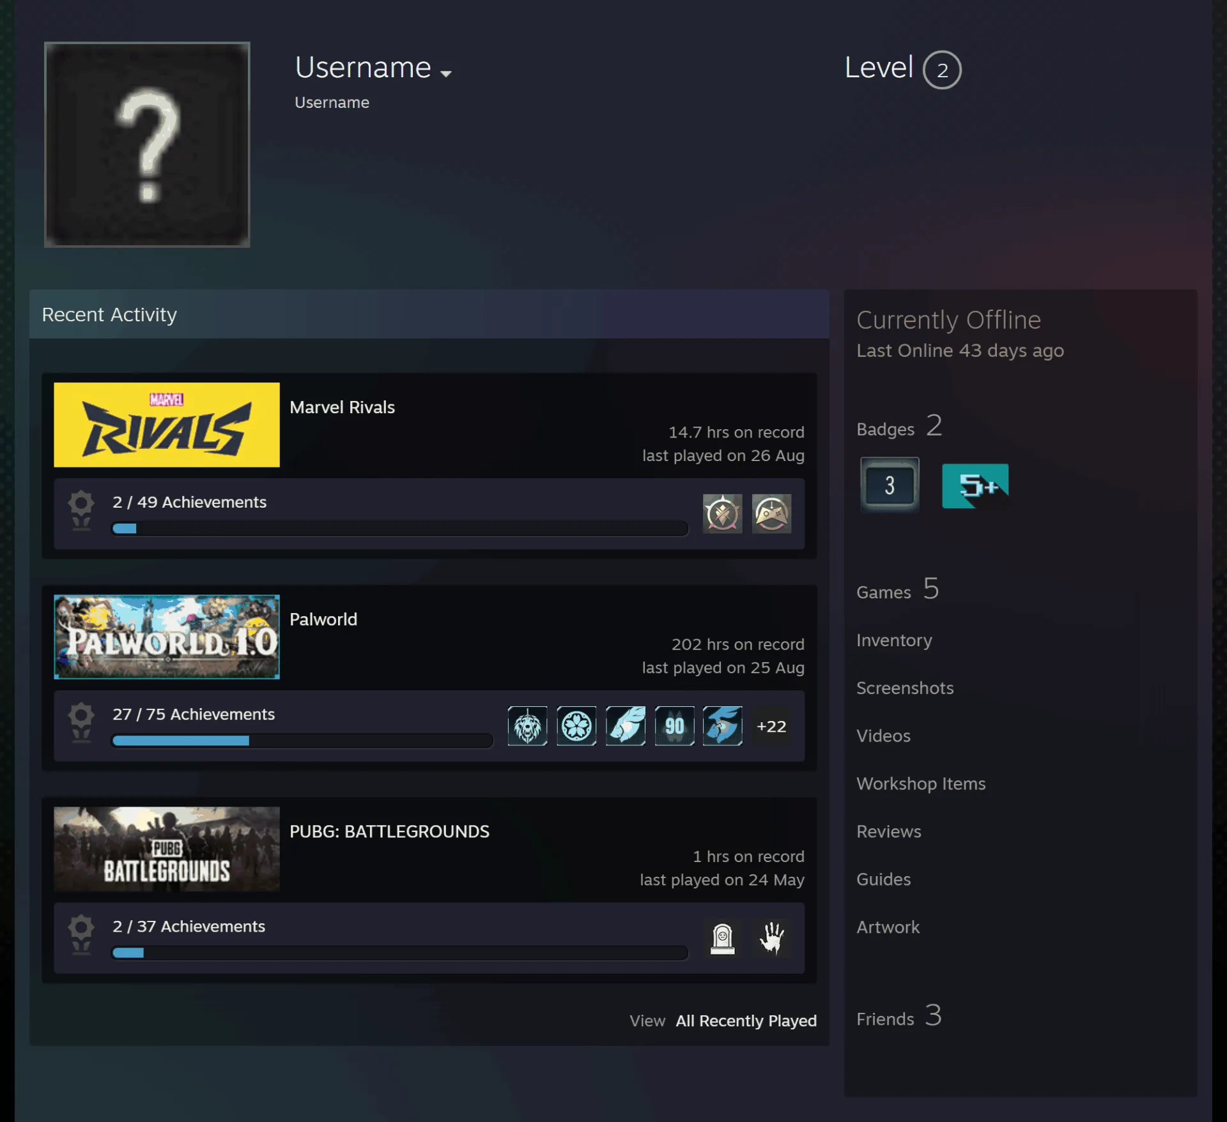The height and width of the screenshot is (1122, 1227).
Task: Open Workshop Items link
Action: click(921, 784)
